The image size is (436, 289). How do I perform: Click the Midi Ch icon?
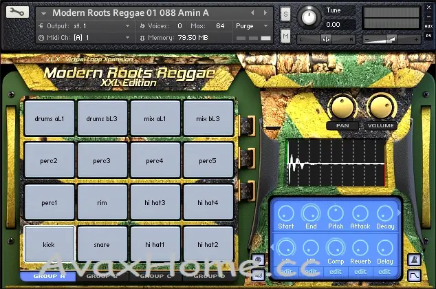click(x=41, y=38)
